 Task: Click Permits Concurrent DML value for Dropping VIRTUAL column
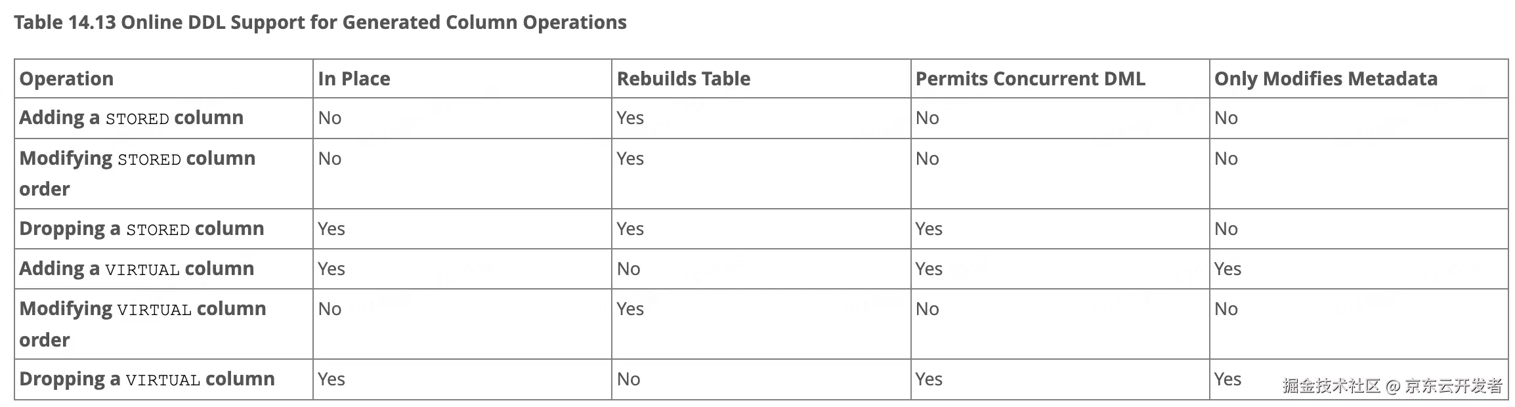(929, 379)
